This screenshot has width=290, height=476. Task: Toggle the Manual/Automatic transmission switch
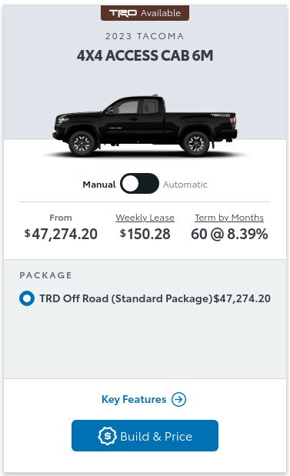coord(139,183)
